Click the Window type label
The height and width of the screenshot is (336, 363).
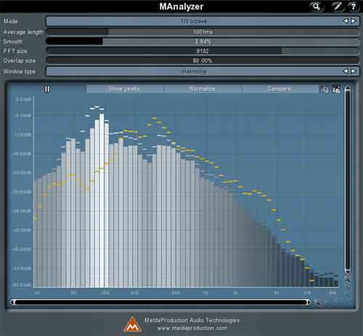(20, 72)
